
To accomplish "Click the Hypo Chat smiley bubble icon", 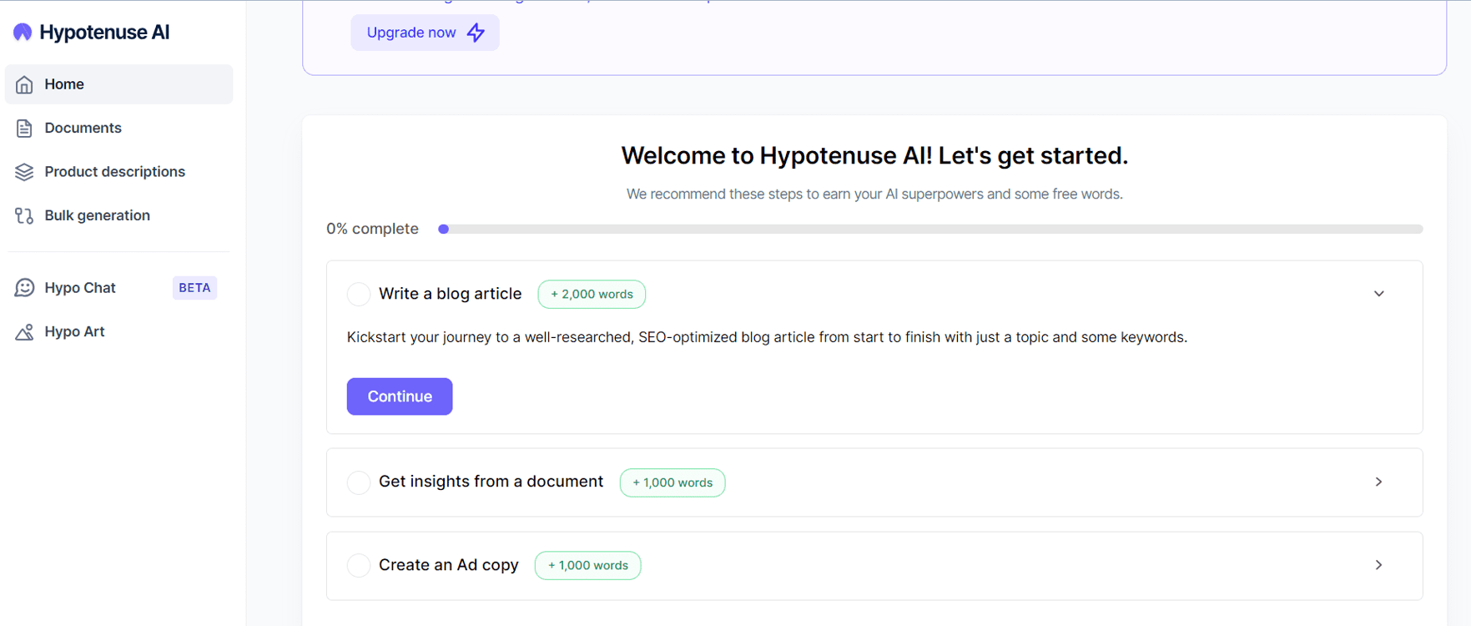I will tap(24, 287).
